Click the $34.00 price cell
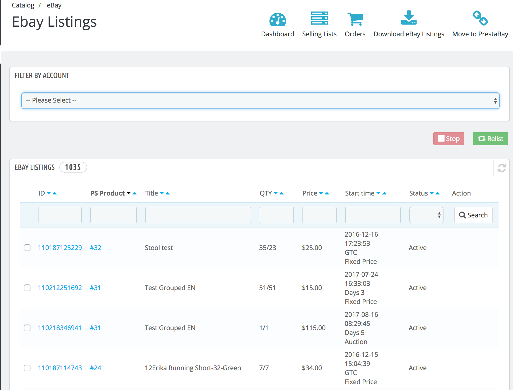This screenshot has width=513, height=390. point(312,368)
